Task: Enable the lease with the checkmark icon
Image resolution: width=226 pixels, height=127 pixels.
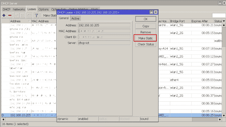Action: 16,15
